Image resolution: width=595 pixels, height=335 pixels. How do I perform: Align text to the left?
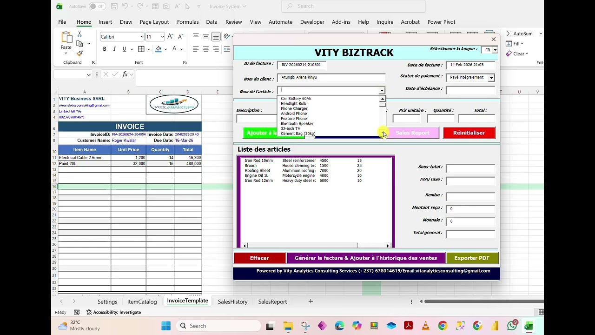tap(196, 49)
